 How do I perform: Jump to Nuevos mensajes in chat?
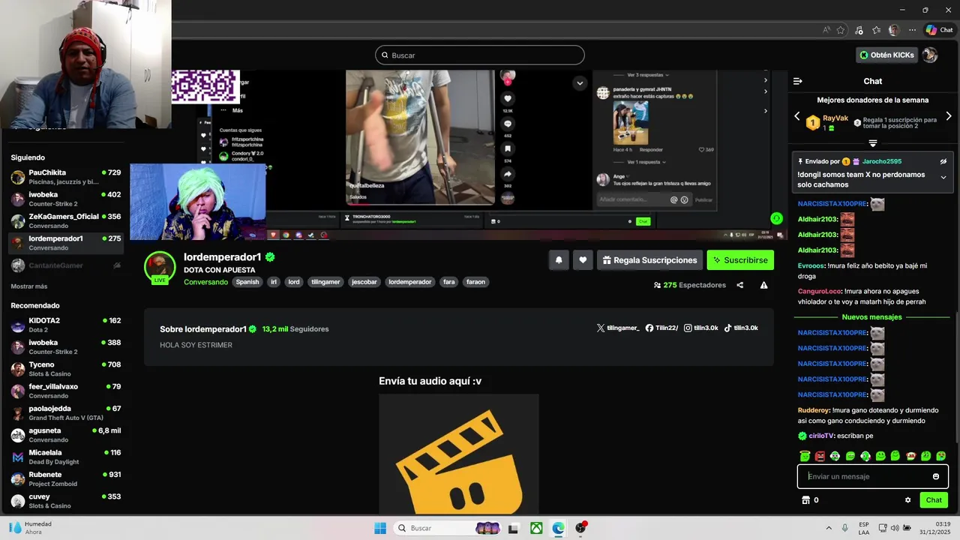pos(872,317)
